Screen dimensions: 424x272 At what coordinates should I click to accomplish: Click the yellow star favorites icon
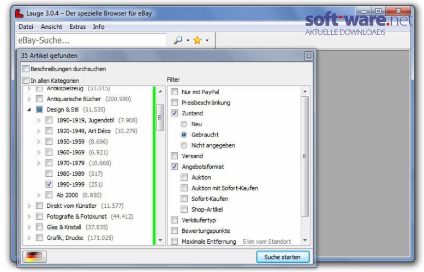click(x=198, y=40)
